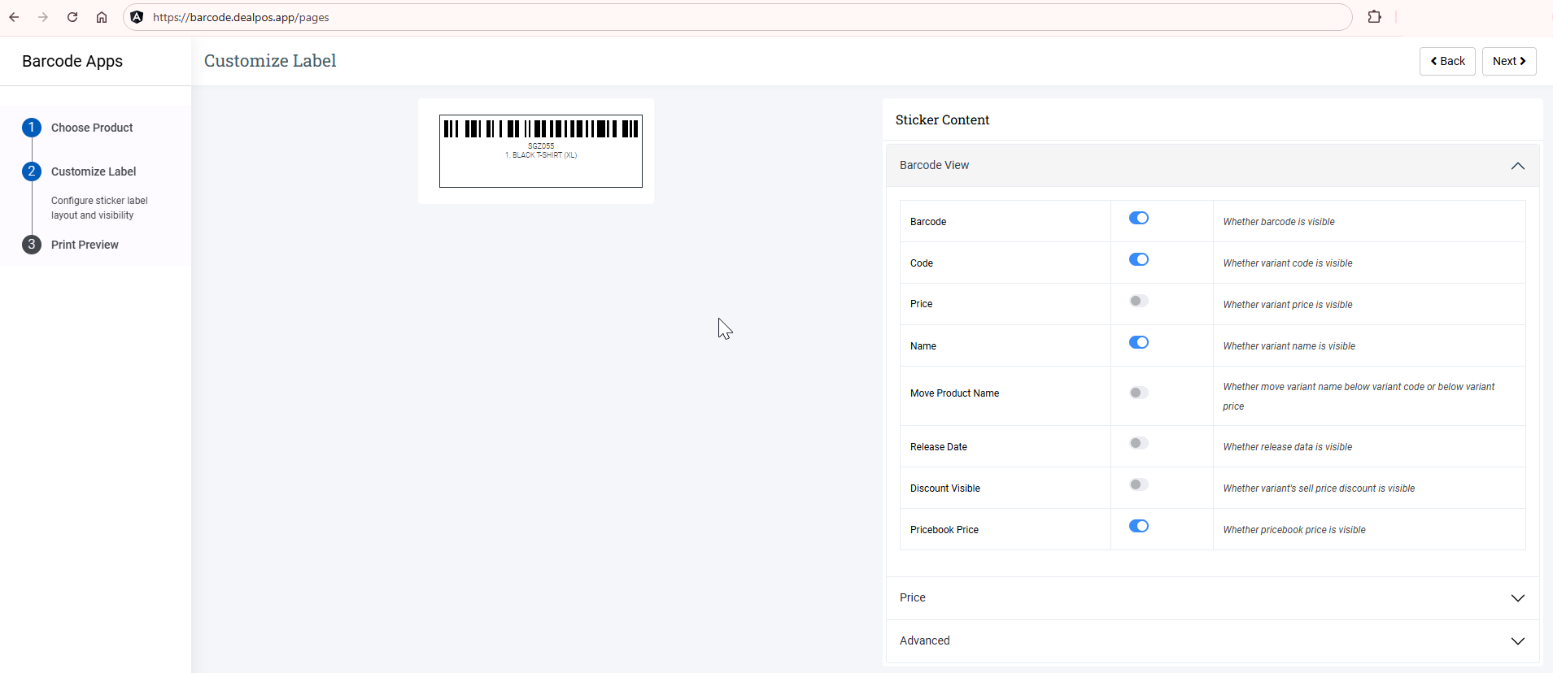1553x673 pixels.
Task: Click the browser back arrow
Action: [14, 17]
